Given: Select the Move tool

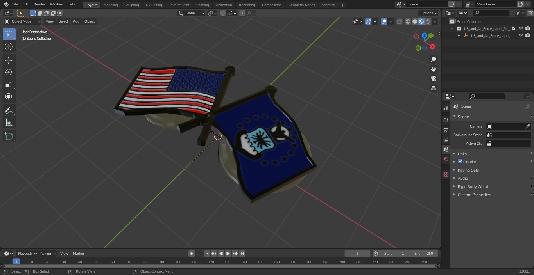Looking at the screenshot, I should coord(9,60).
